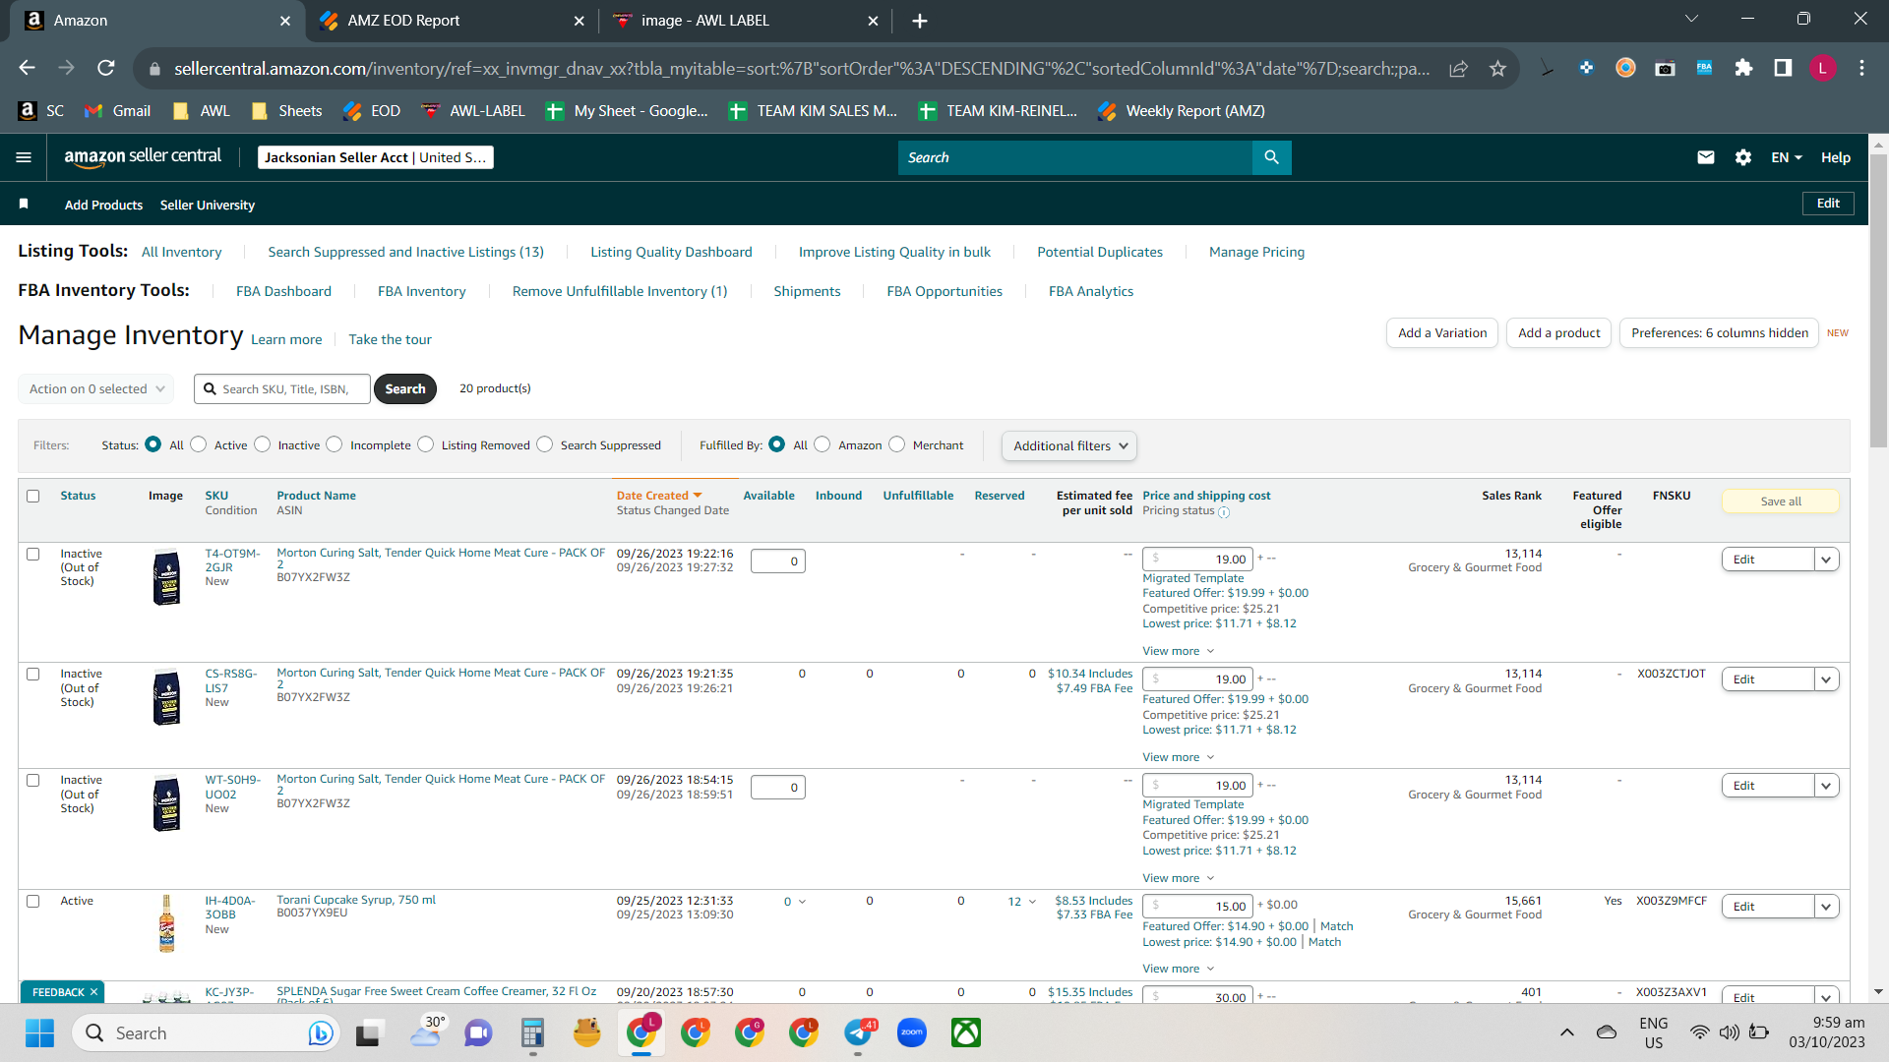
Task: Open the Action on 0 selected dropdown
Action: tap(96, 389)
